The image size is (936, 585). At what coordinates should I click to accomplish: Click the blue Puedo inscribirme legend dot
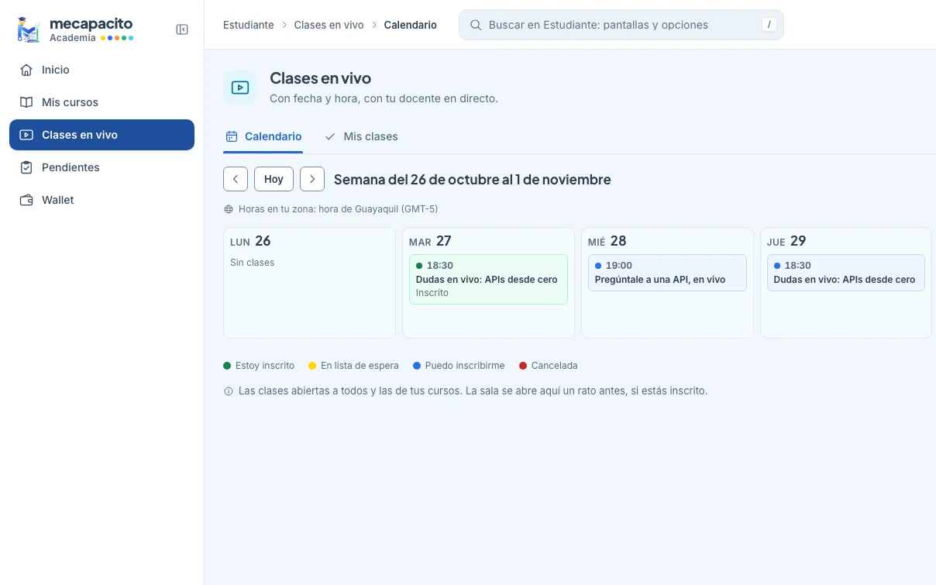417,366
